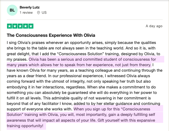Viewport: 169px width, 131px height.
Task: Click the fifth green rating star
Action: 31,26
